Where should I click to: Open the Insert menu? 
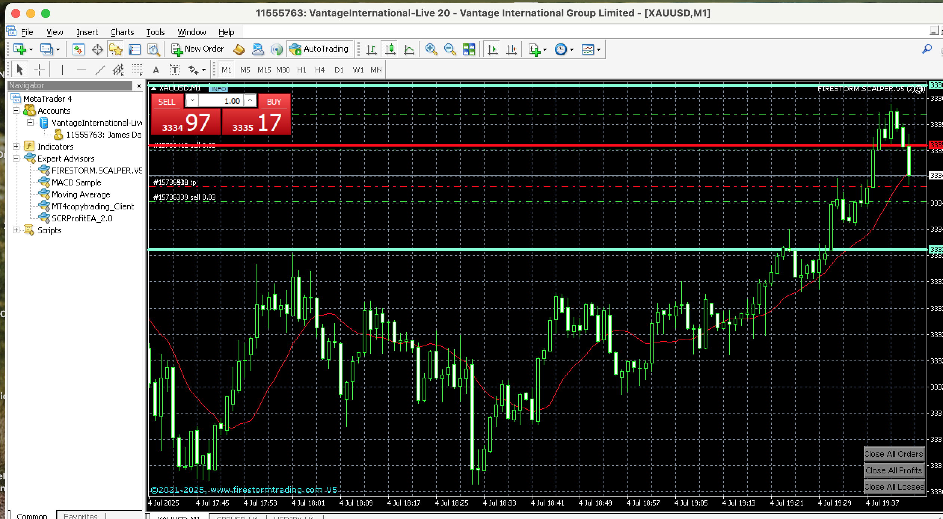(x=87, y=32)
